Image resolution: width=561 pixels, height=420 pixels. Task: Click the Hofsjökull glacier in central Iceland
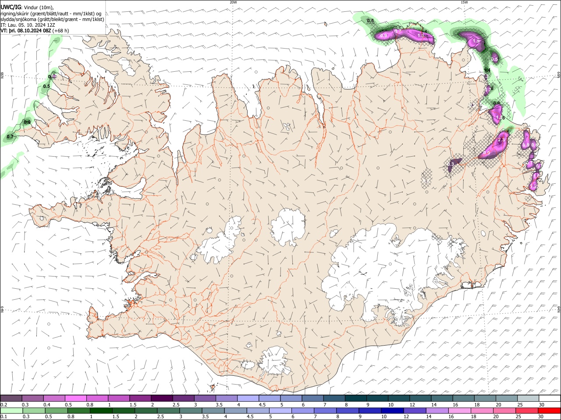coord(288,227)
